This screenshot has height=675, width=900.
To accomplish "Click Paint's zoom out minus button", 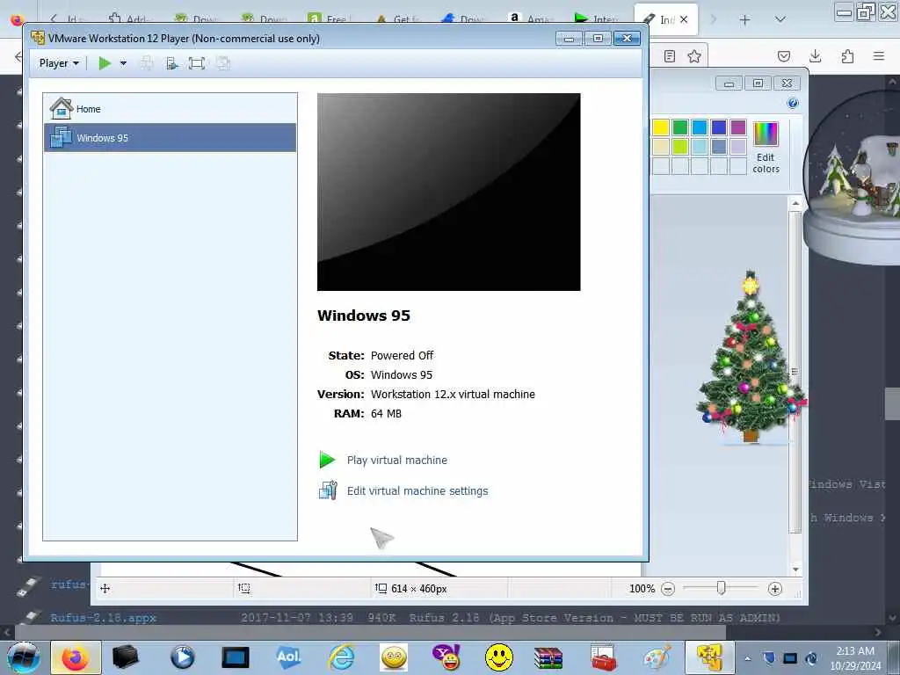I will pos(668,589).
